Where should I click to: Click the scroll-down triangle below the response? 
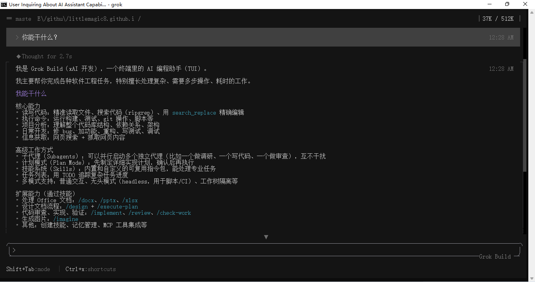[266, 237]
